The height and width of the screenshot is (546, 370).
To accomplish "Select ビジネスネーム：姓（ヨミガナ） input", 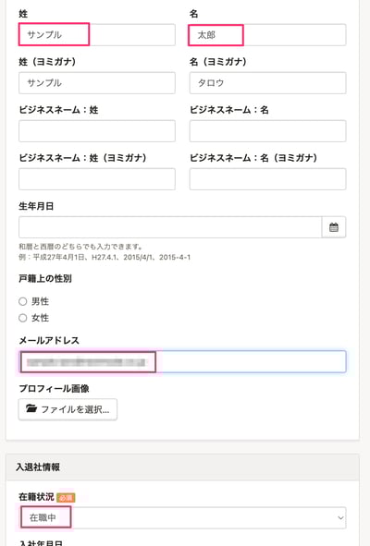I will [x=97, y=179].
